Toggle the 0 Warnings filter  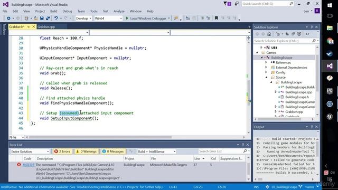pyautogui.click(x=86, y=151)
